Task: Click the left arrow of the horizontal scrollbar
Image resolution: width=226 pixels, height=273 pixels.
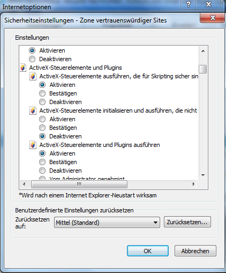Action: [24, 184]
